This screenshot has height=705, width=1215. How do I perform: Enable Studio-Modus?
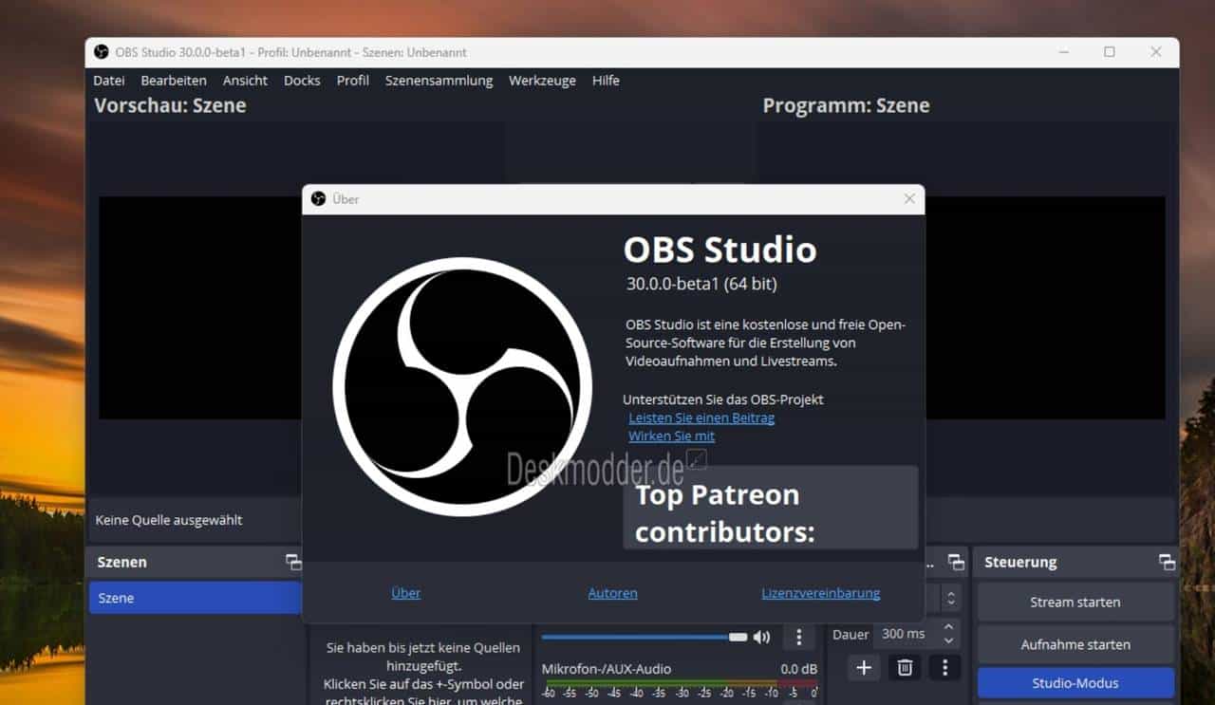[1075, 682]
